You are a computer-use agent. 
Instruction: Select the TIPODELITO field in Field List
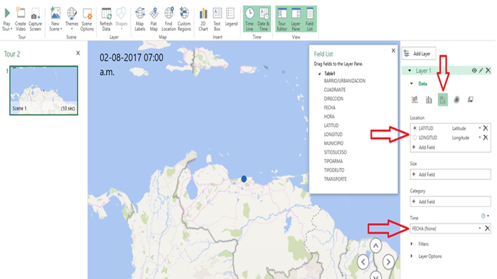click(334, 170)
